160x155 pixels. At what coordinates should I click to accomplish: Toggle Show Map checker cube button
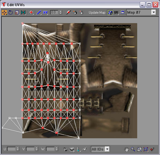110,13
